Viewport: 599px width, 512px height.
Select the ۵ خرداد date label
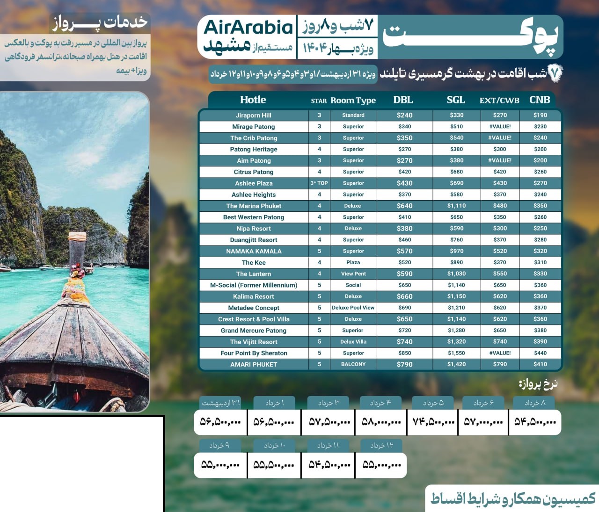click(433, 403)
